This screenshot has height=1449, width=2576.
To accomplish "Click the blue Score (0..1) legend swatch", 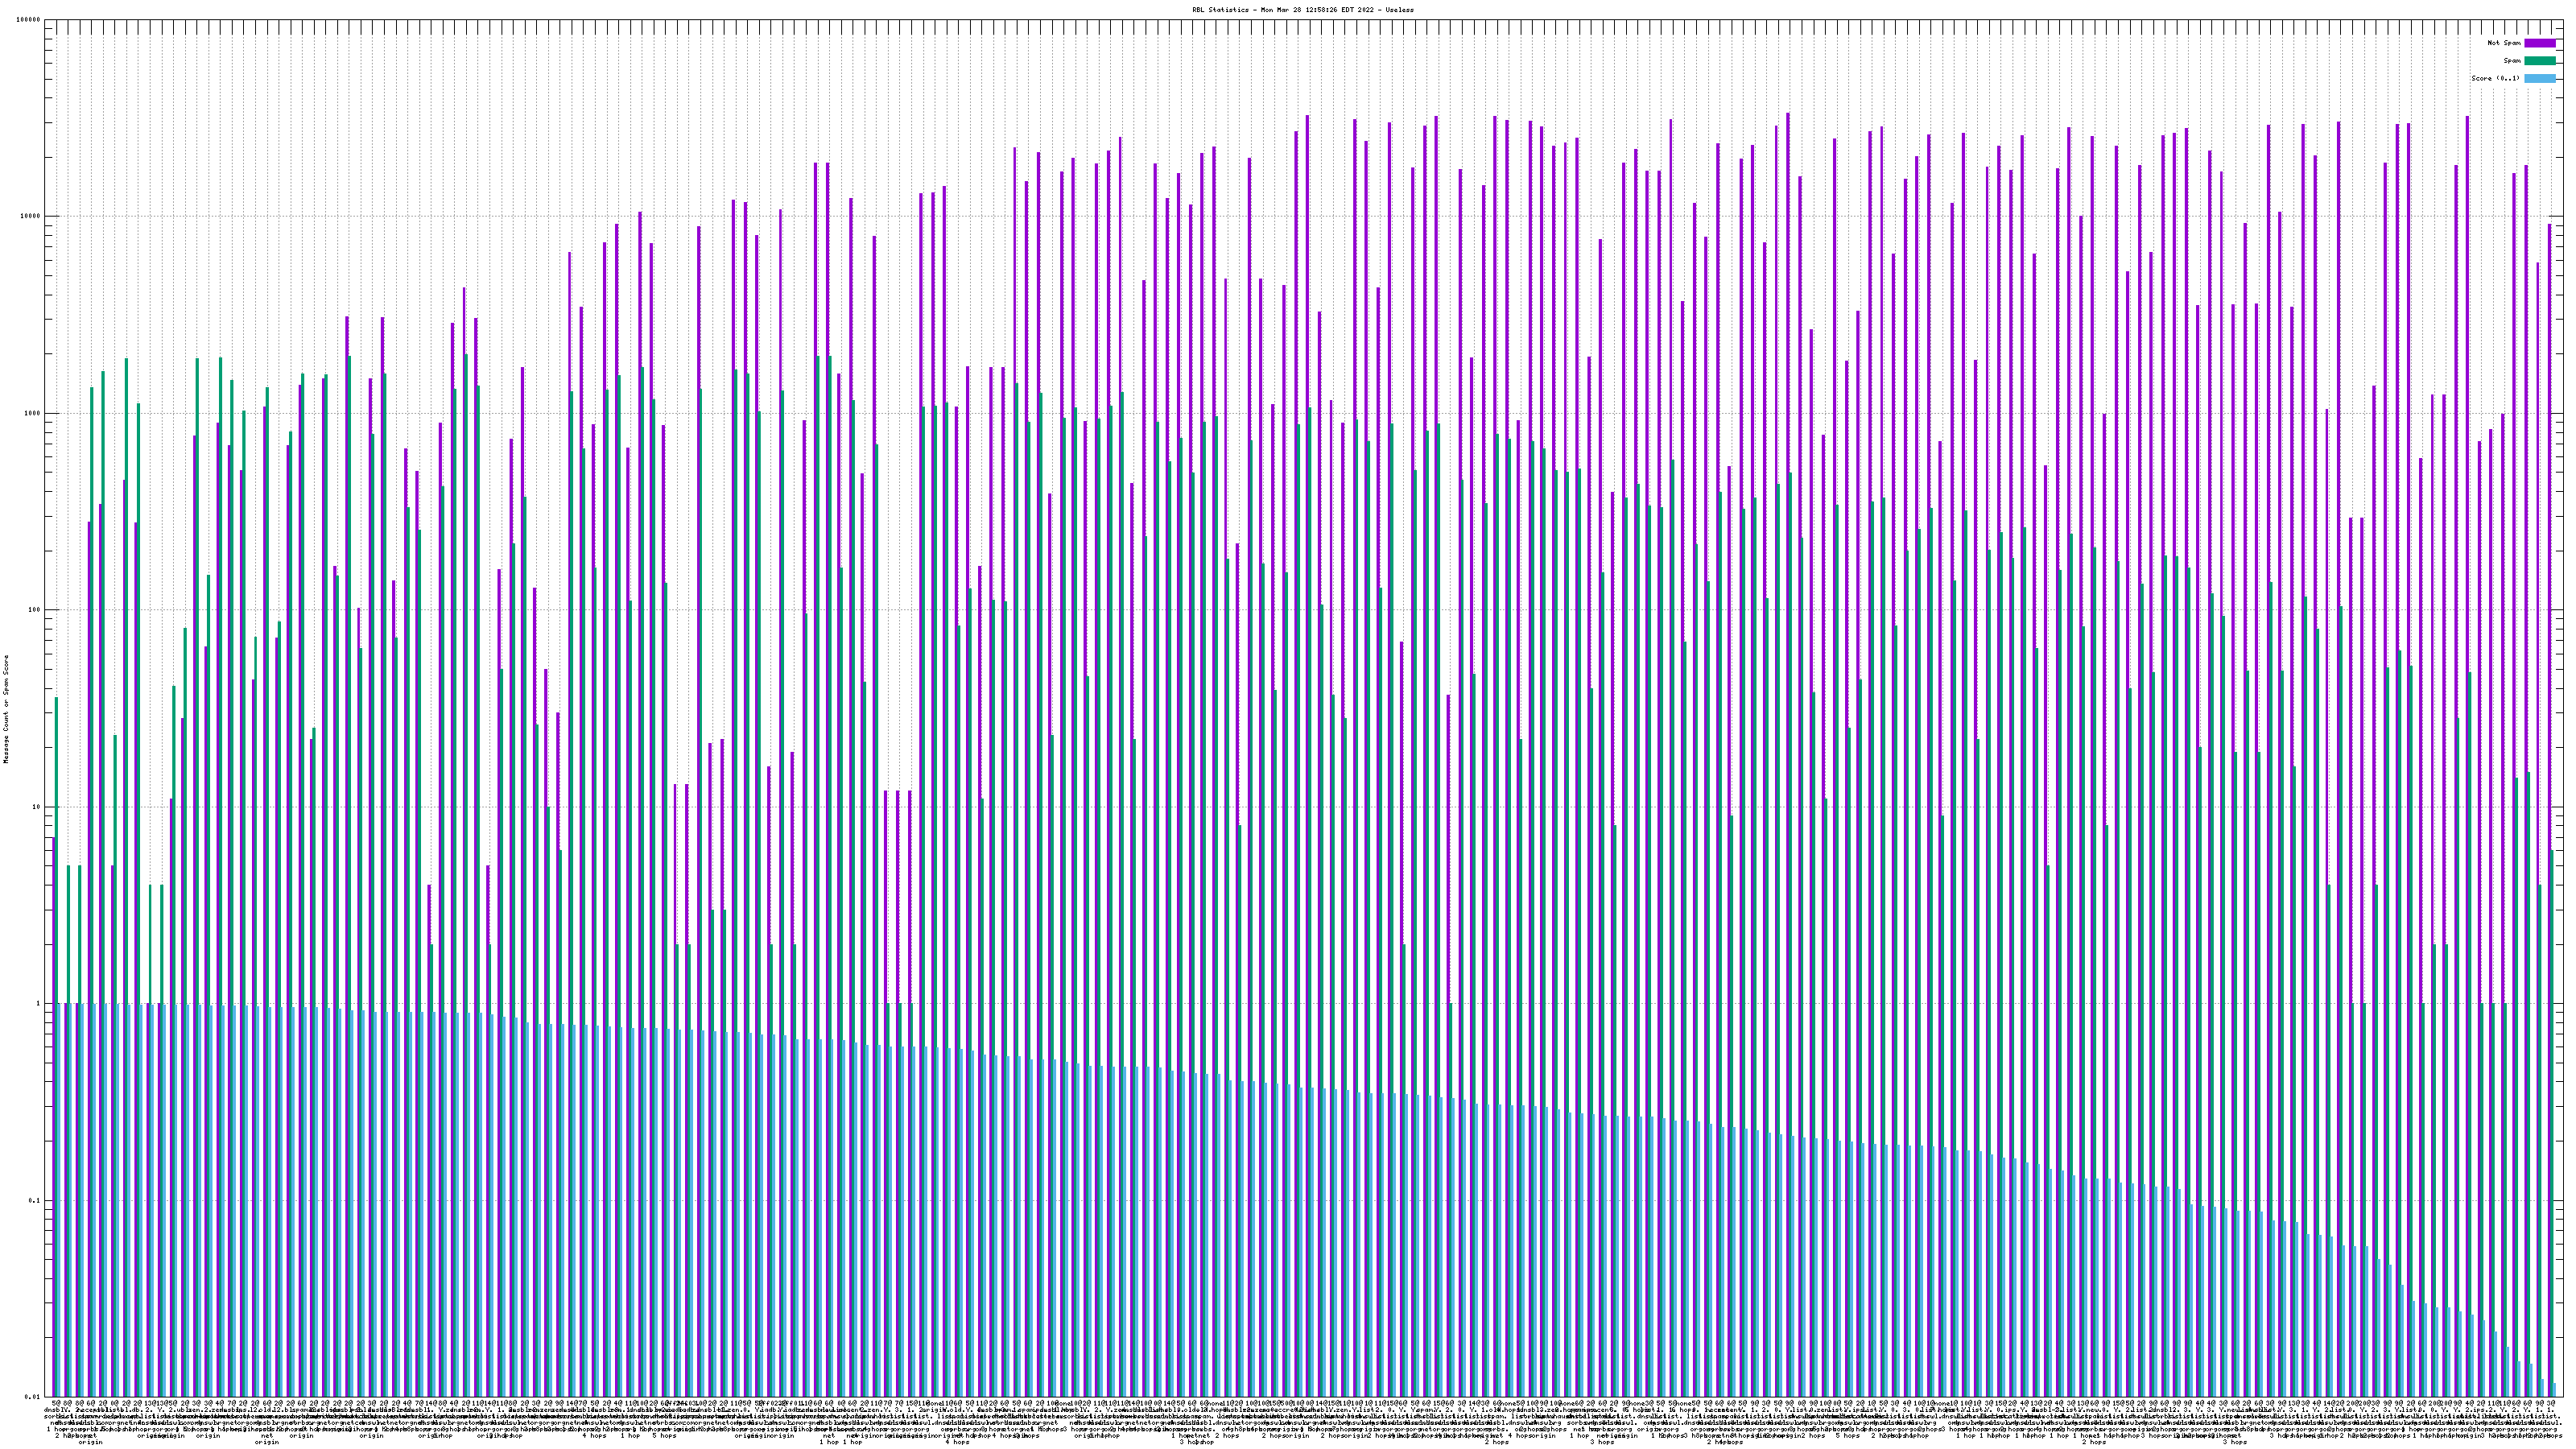I will (x=2539, y=78).
